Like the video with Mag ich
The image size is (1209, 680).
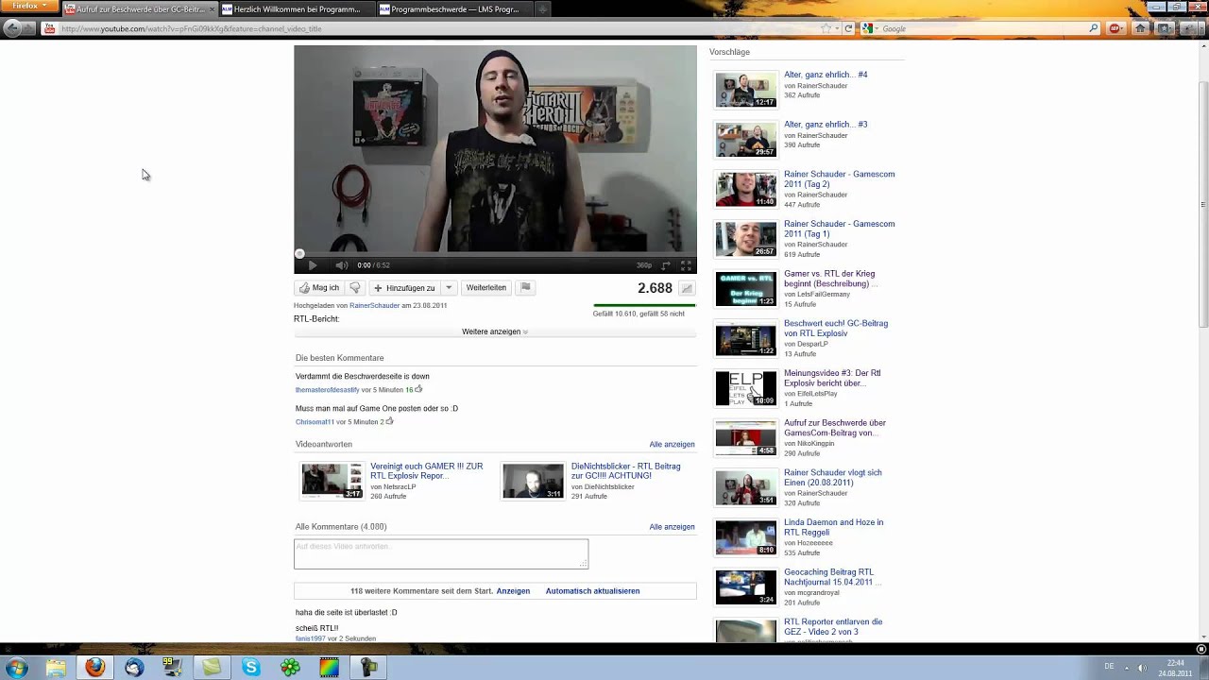(x=318, y=288)
